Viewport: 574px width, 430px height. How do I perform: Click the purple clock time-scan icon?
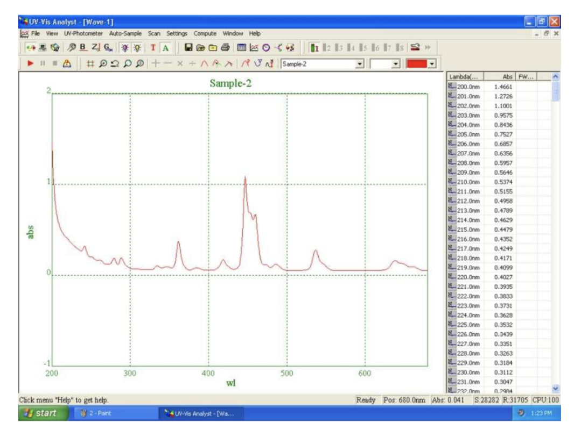click(x=266, y=48)
